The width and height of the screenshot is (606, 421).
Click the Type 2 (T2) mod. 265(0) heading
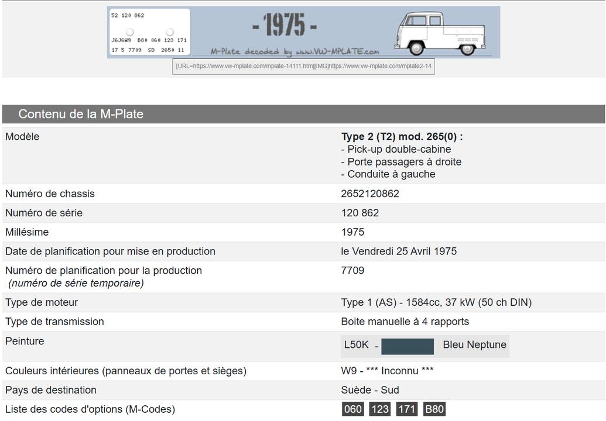point(402,137)
